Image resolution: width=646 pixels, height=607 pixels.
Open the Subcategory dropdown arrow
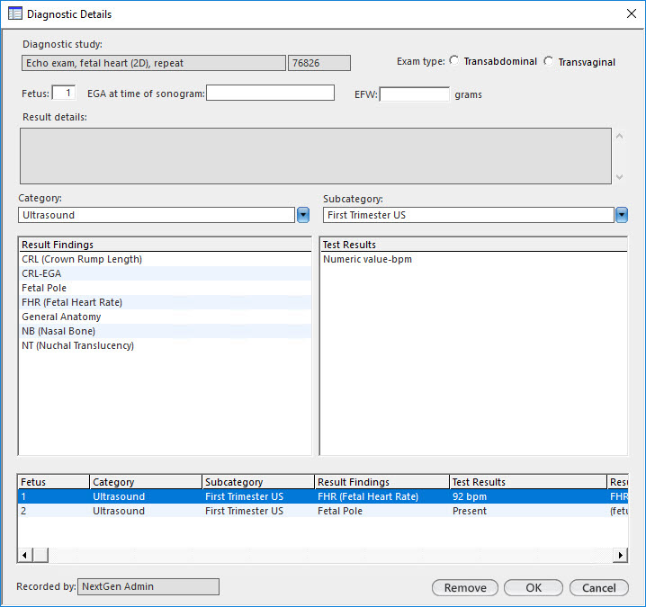(622, 215)
